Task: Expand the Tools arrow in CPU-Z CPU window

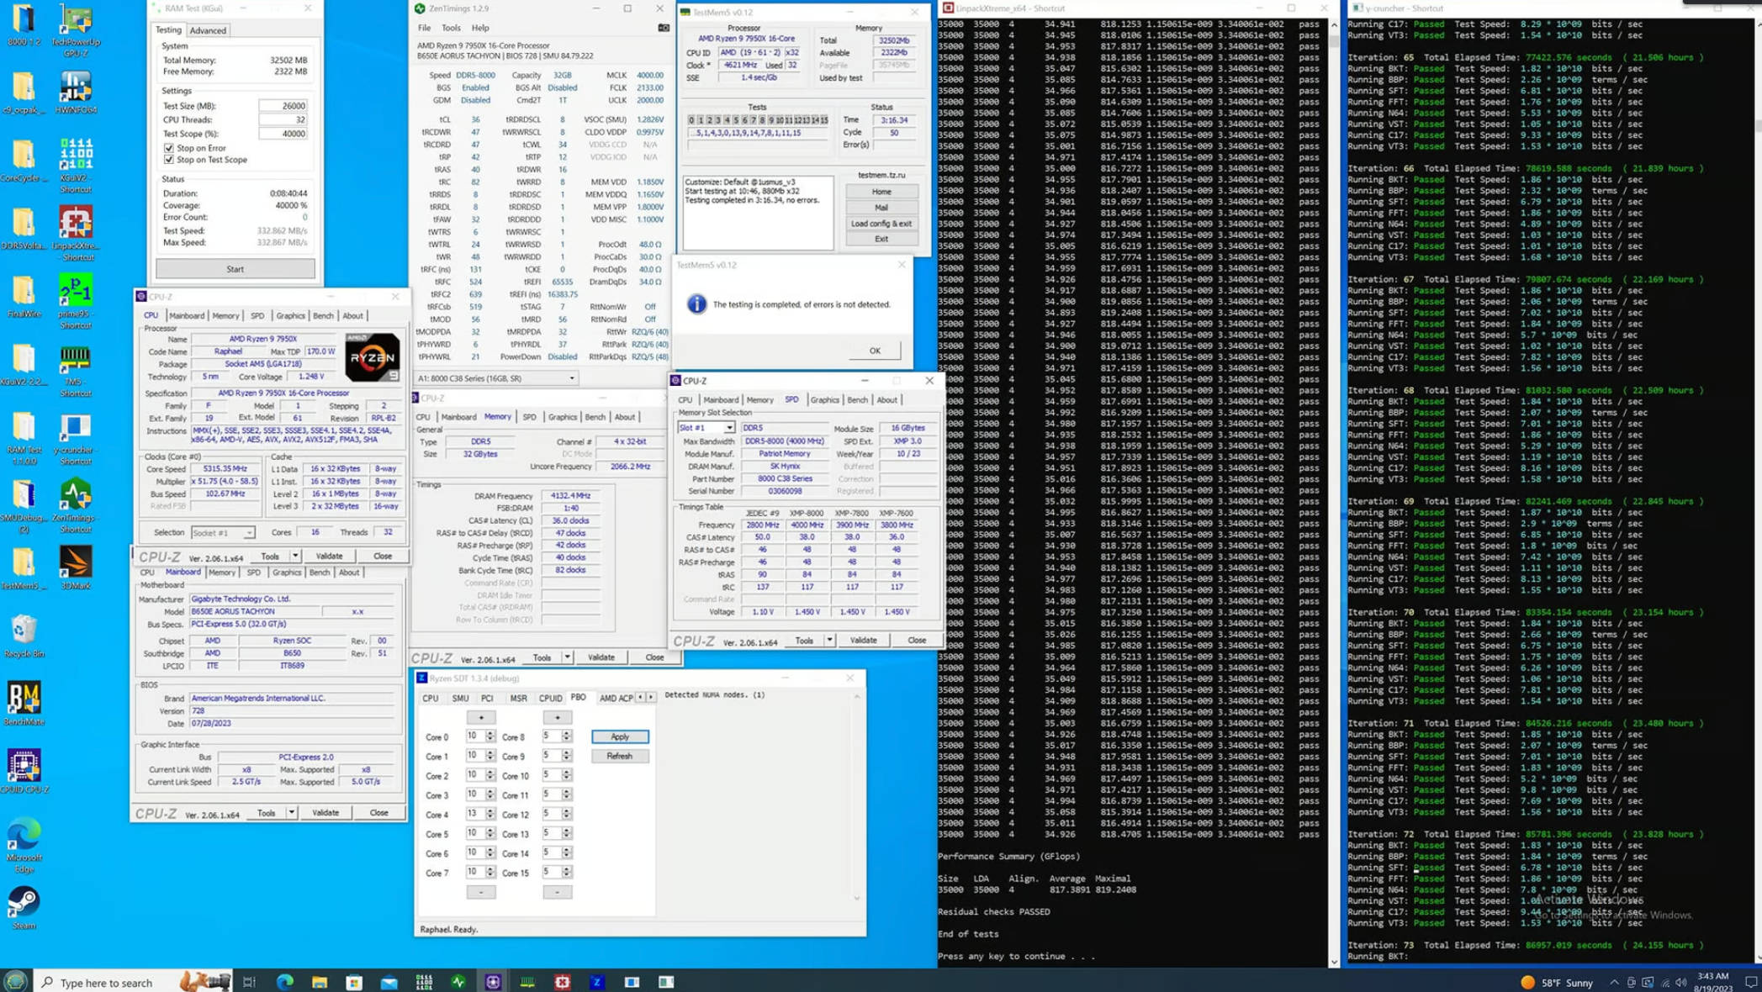Action: tap(295, 557)
